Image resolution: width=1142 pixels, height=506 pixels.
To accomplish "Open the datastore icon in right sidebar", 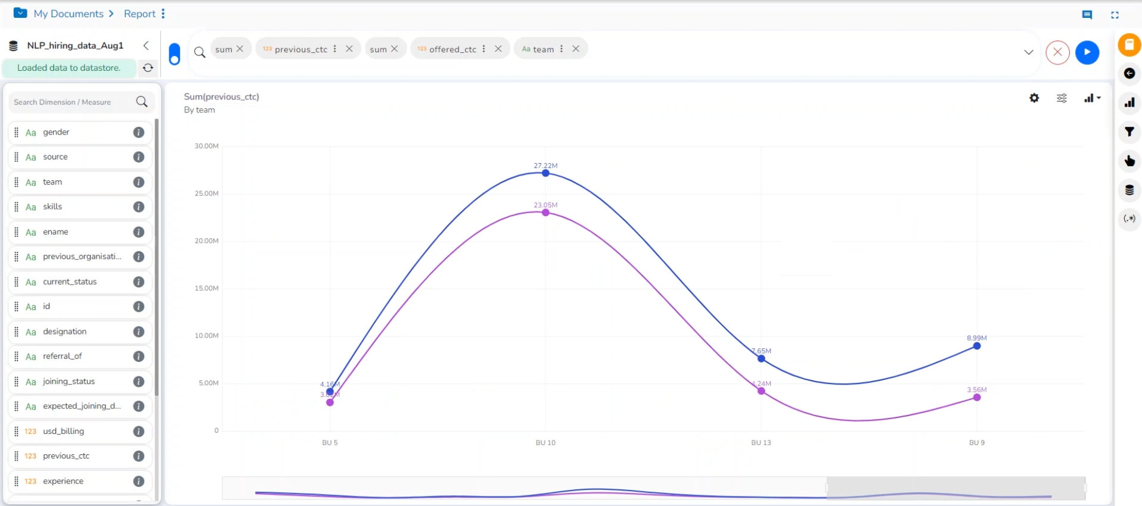I will pos(1129,190).
